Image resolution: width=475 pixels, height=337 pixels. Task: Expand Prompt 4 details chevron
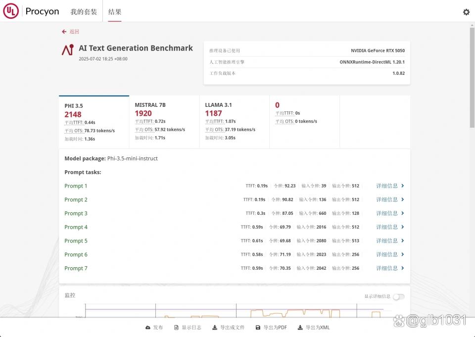click(x=403, y=227)
